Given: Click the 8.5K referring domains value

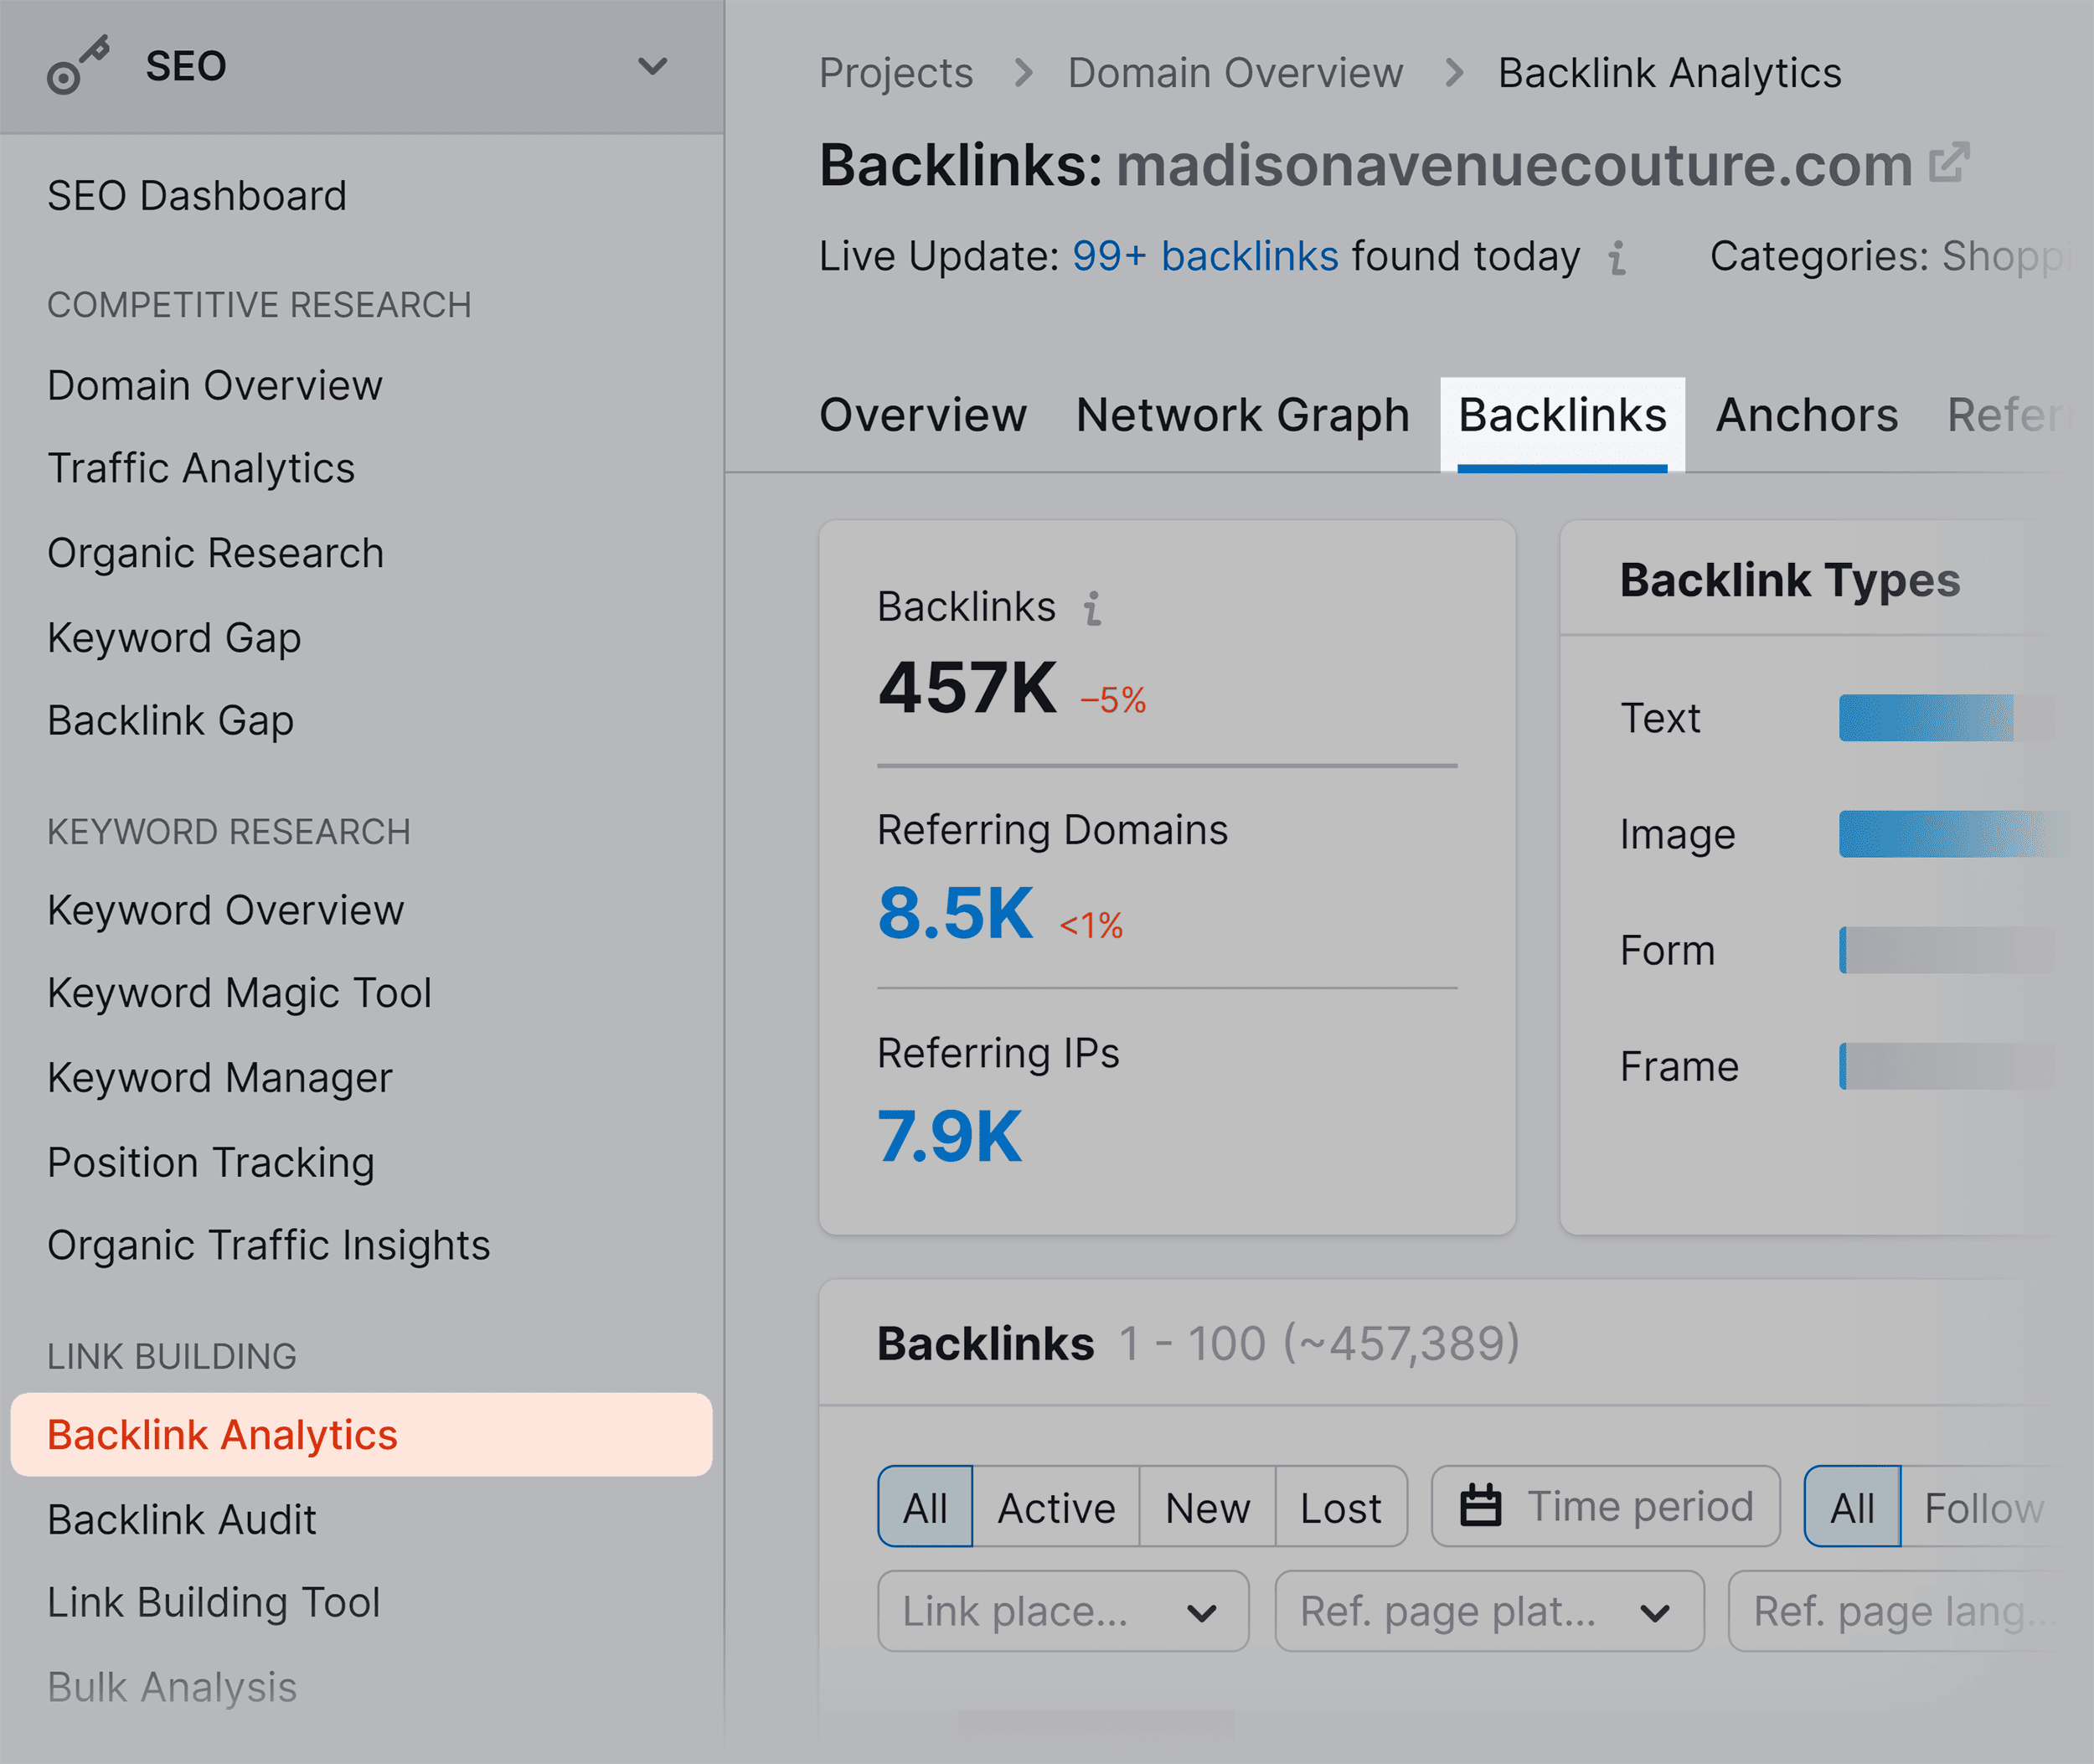Looking at the screenshot, I should point(955,914).
